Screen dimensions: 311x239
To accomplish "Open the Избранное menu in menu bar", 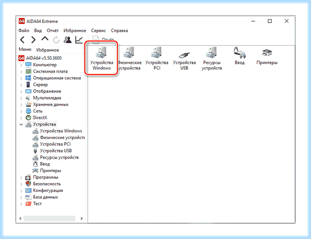I will pyautogui.click(x=75, y=31).
